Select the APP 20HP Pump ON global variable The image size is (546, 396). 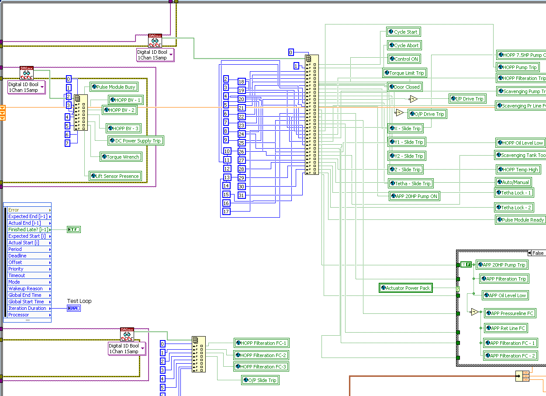click(x=414, y=196)
